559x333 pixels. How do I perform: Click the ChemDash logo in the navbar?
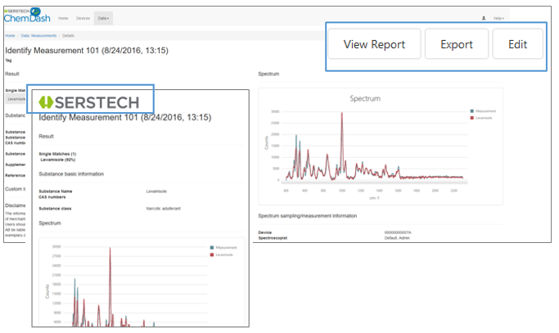27,16
